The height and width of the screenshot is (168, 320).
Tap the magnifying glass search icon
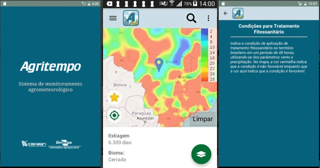[191, 18]
